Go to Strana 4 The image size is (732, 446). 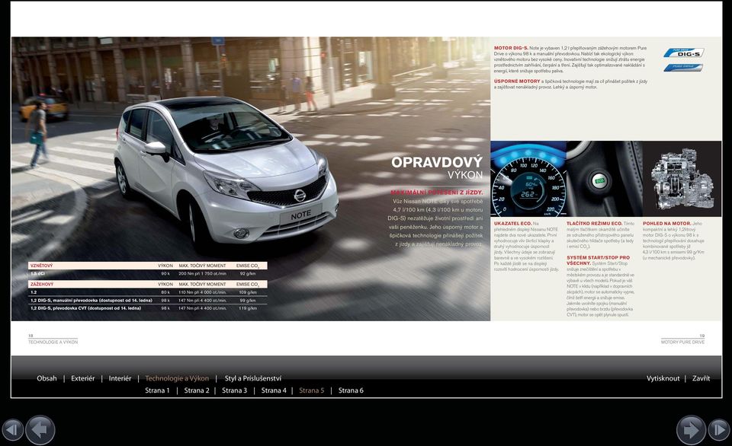coord(274,390)
